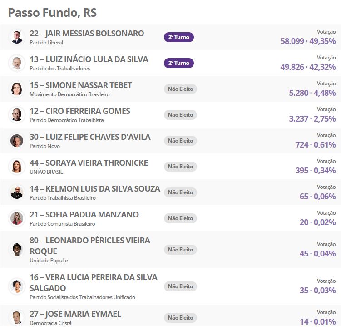Click Luiz Felipe Chaves D'Avila's photo
This screenshot has height=330, width=341.
pyautogui.click(x=17, y=141)
